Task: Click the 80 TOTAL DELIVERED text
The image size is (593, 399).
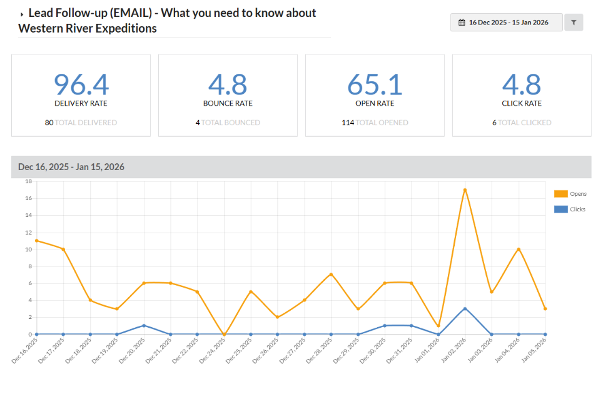Action: click(x=81, y=123)
